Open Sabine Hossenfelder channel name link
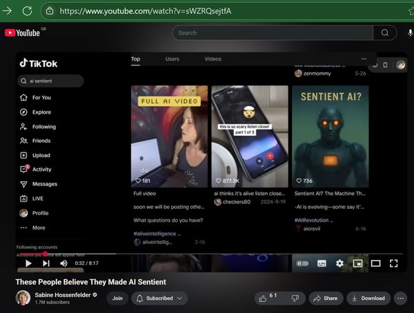 point(63,295)
